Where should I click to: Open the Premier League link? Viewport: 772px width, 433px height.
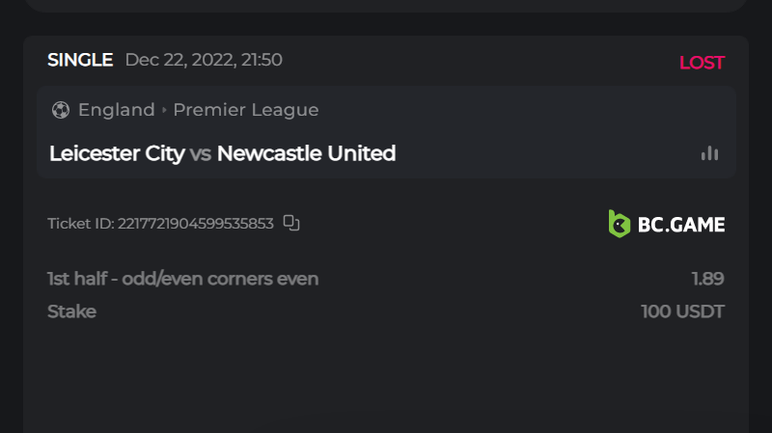pyautogui.click(x=245, y=110)
